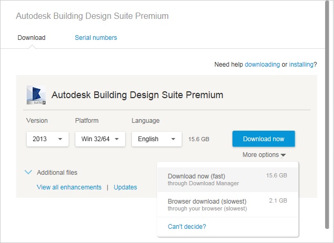Click the blue Download now button

(264, 139)
